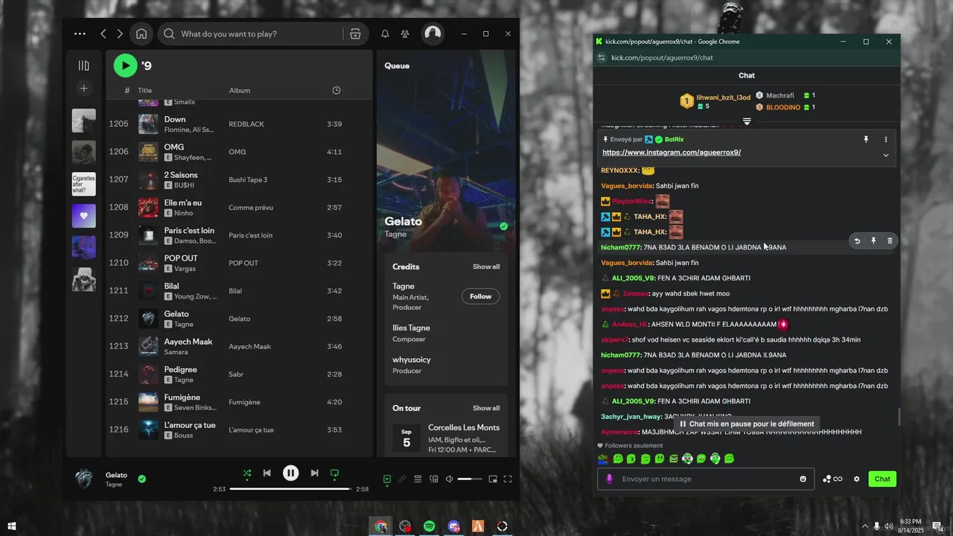
Task: Click the Browse icon in the search bar
Action: (355, 33)
